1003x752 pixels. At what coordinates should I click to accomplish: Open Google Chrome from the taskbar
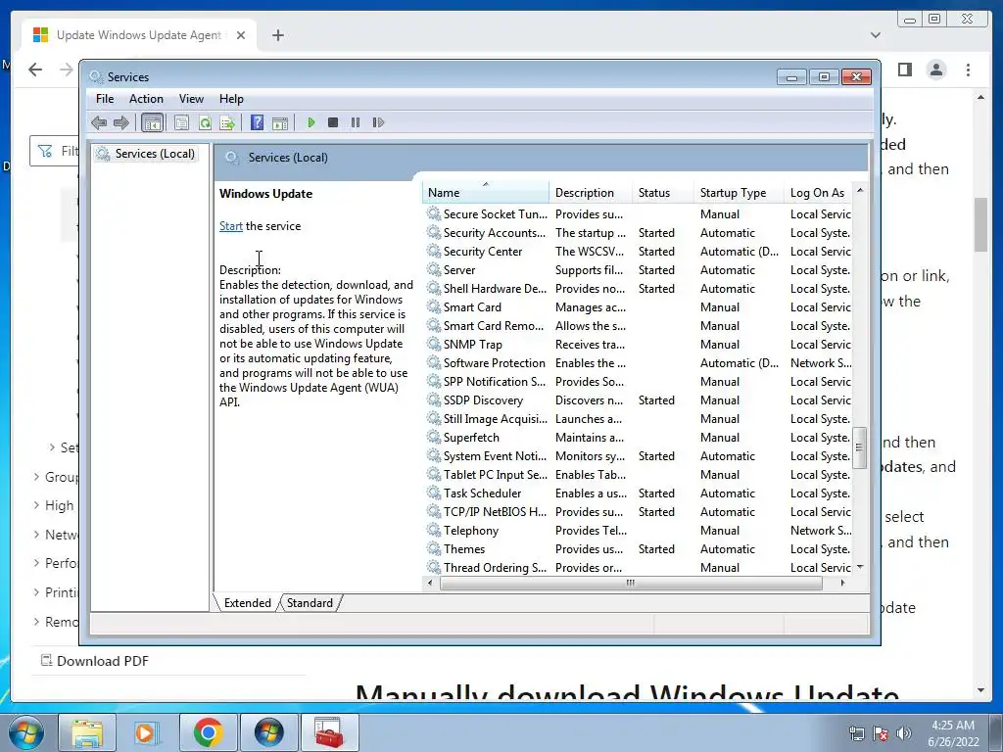(x=208, y=732)
